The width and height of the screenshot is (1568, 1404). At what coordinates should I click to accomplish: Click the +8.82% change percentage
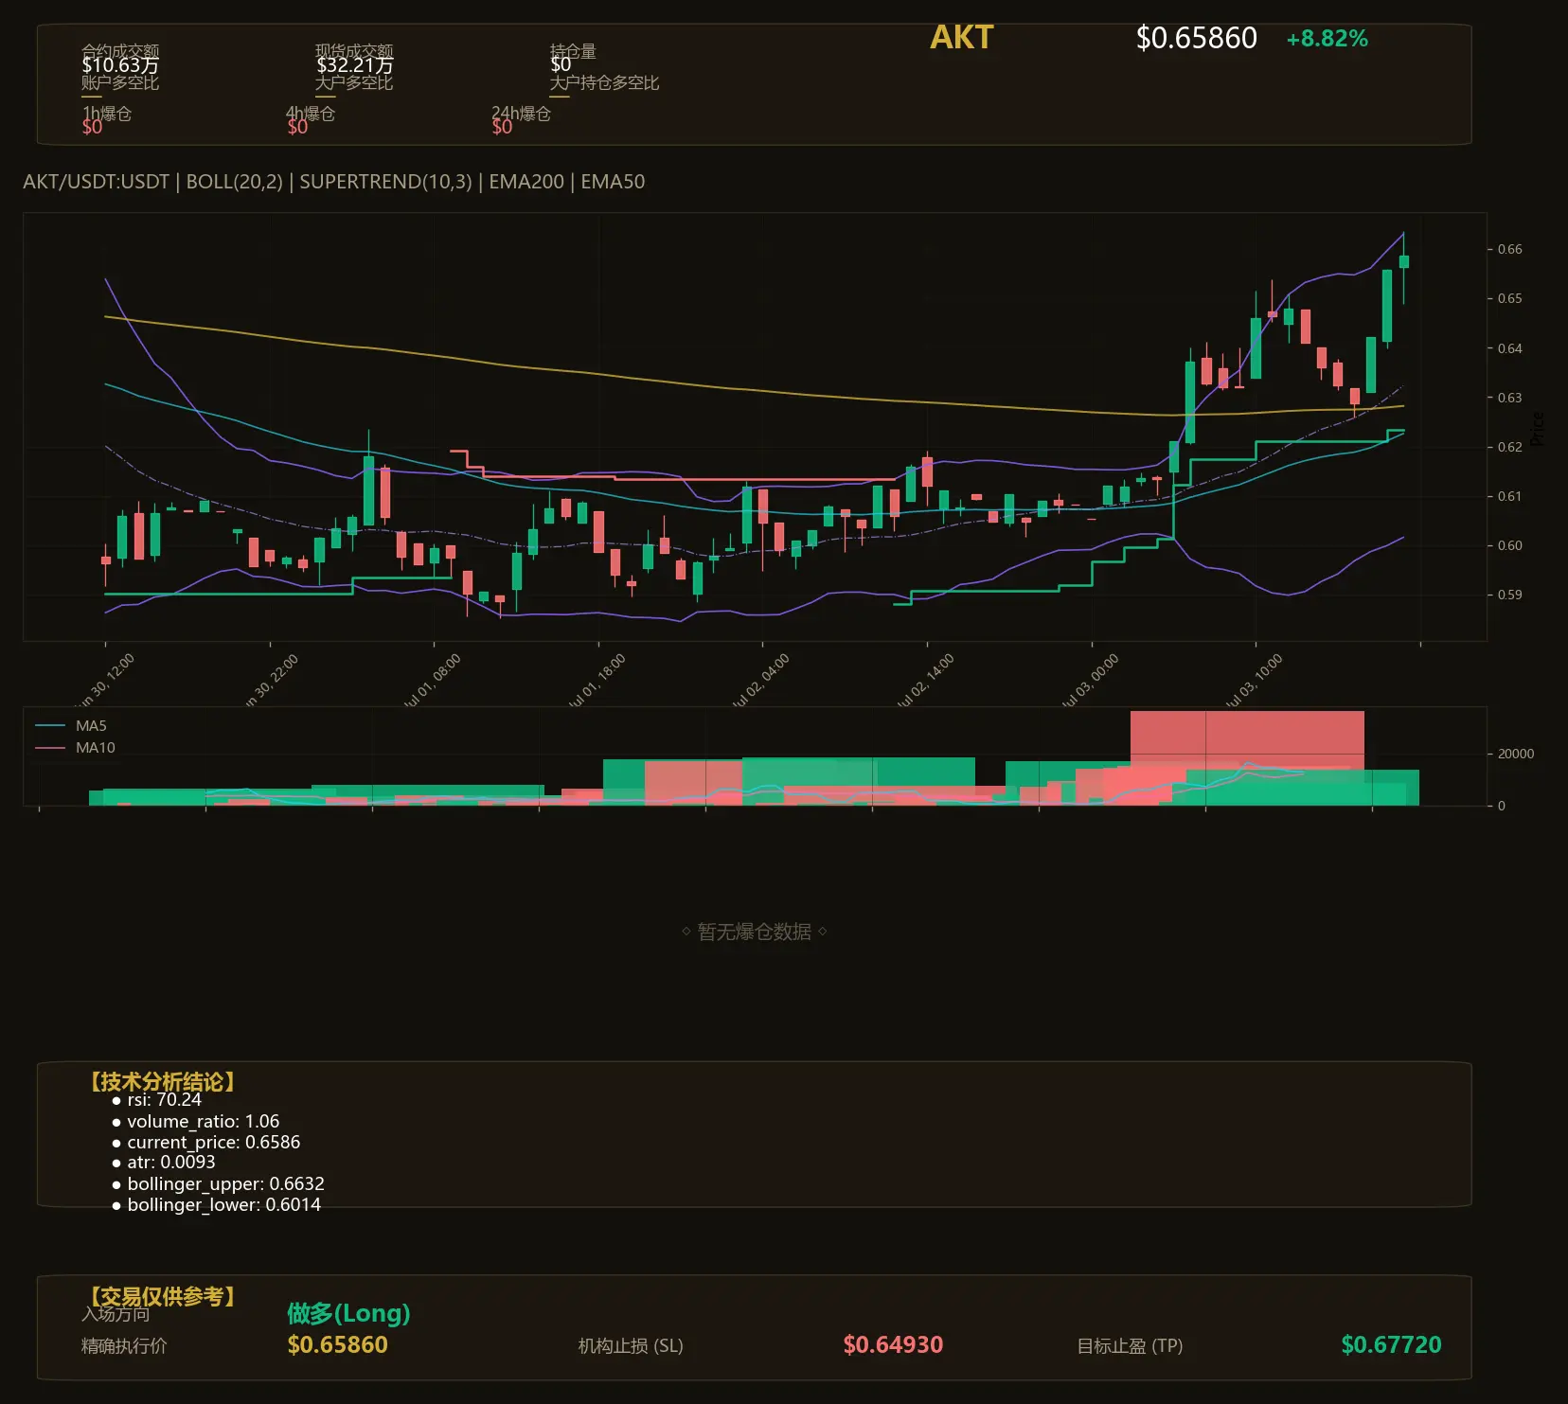(x=1327, y=39)
